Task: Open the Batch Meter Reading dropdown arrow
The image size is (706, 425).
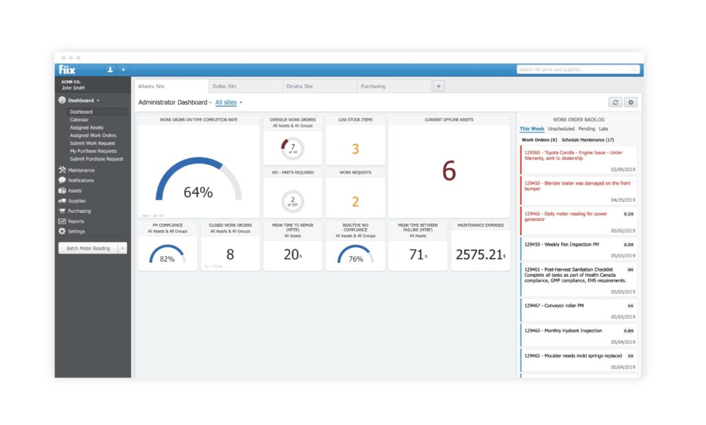Action: (122, 249)
